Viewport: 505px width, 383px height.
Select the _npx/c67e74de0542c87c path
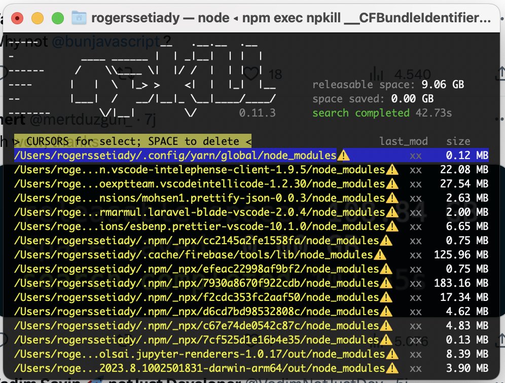pos(197,325)
